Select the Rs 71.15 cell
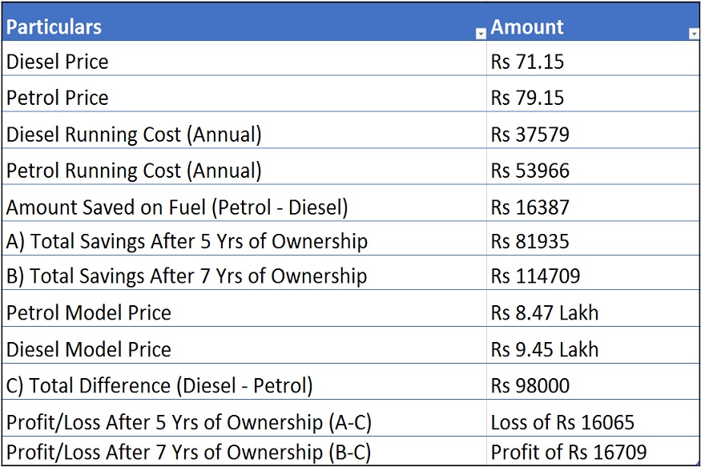This screenshot has height=467, width=701. point(527,62)
